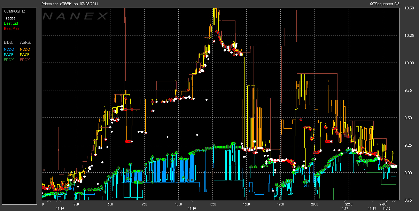The width and height of the screenshot is (419, 211).
Task: Click the ASKS: column header
Action: pyautogui.click(x=25, y=42)
